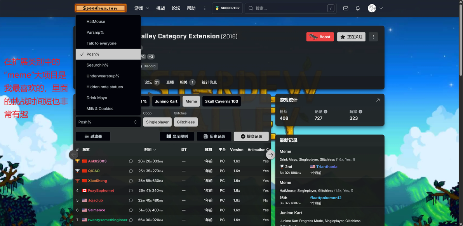Open comment bubble on Ankh2003's run
The image size is (463, 226).
pyautogui.click(x=131, y=161)
